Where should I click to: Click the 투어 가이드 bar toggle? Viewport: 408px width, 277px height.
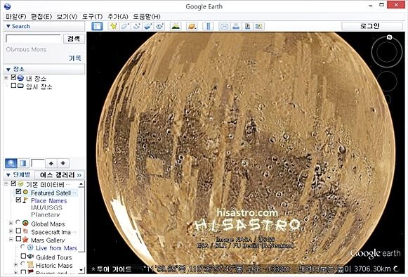[111, 269]
